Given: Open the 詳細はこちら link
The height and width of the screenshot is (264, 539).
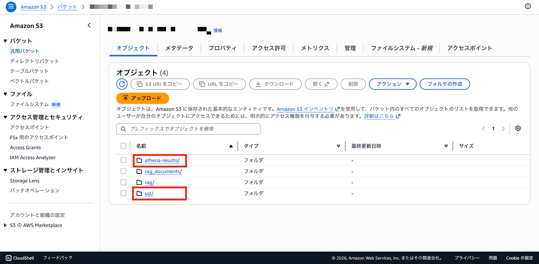Looking at the screenshot, I should [x=382, y=116].
